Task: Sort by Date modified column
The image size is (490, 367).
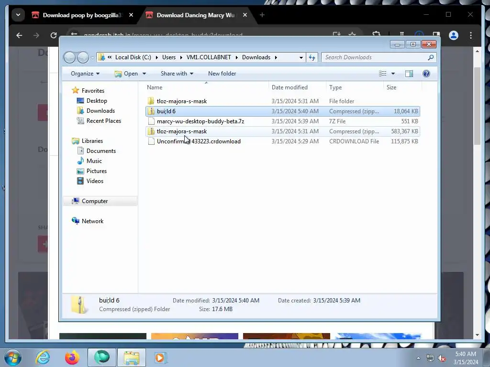Action: point(298,87)
